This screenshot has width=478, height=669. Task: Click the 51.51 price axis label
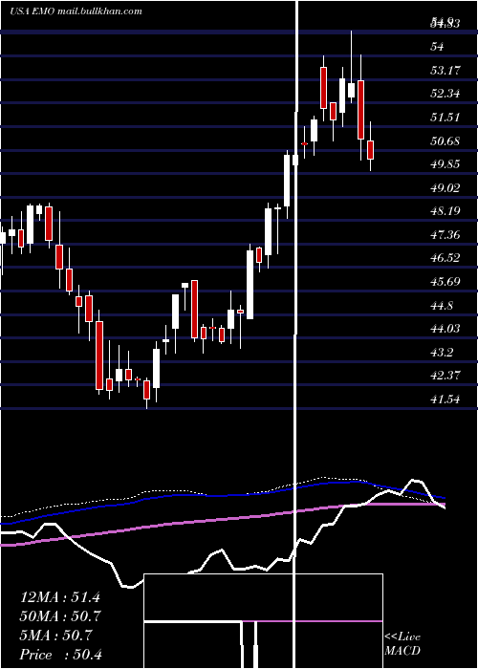445,118
